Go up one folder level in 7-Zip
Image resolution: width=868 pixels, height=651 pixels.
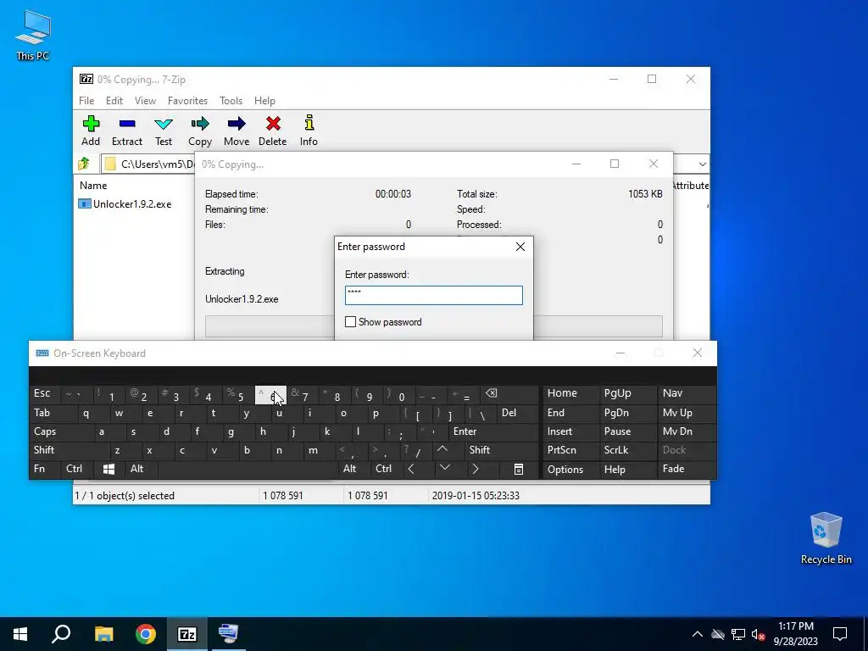pos(84,164)
